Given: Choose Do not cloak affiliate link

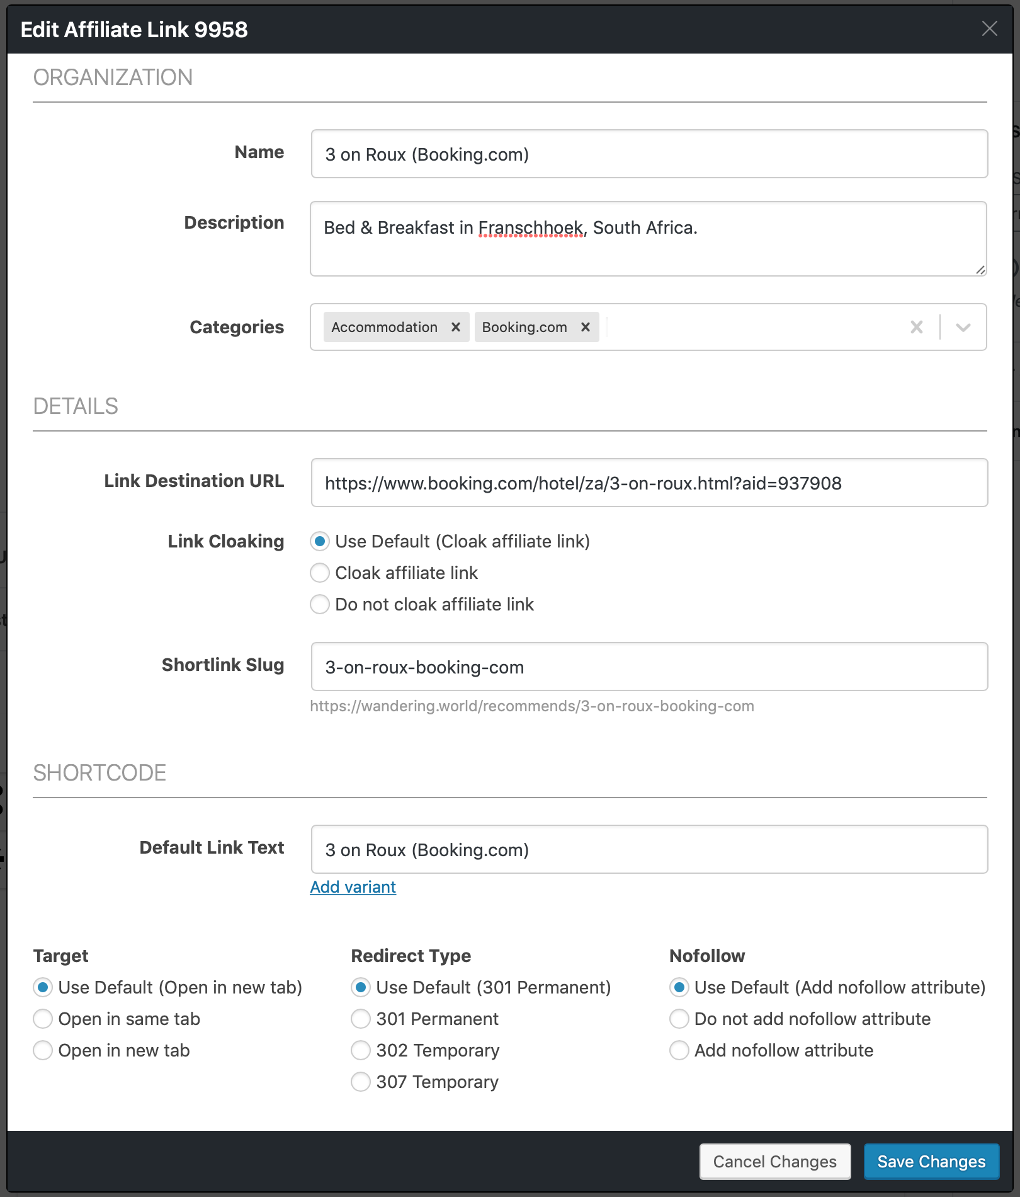Looking at the screenshot, I should point(320,604).
